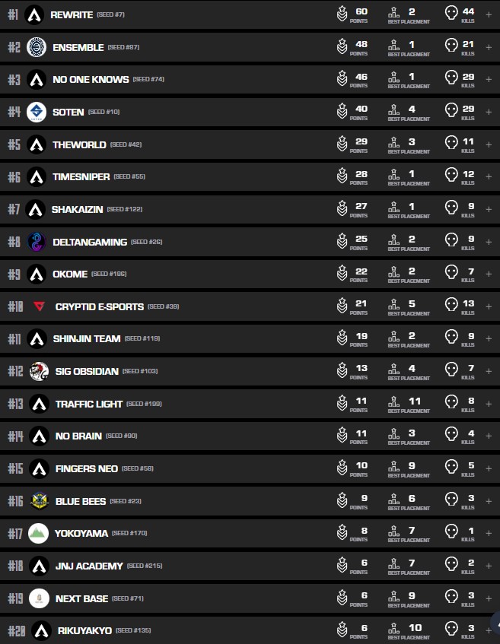Click the ENSEMBLE team logo
The width and height of the screenshot is (500, 644).
tap(36, 47)
